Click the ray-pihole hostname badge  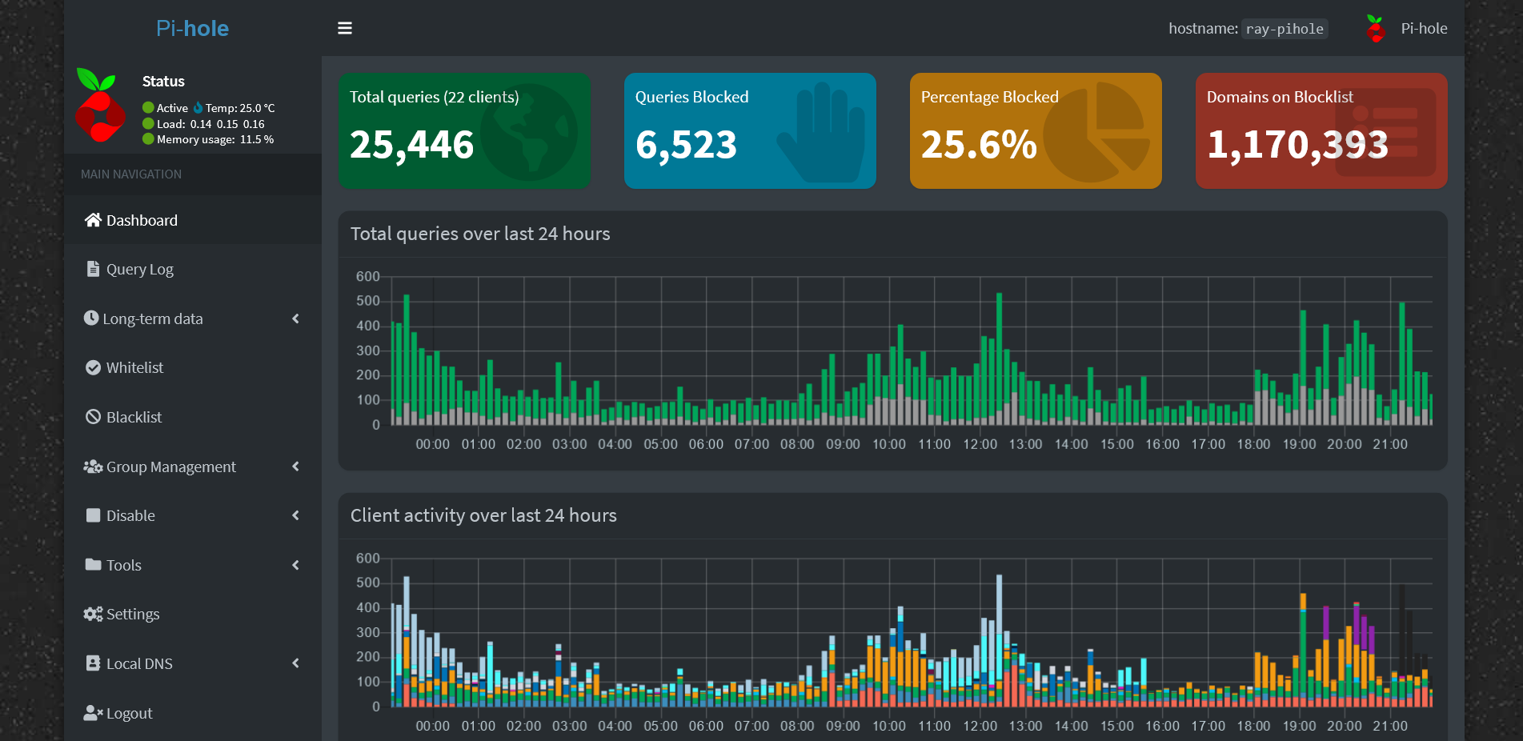1285,29
